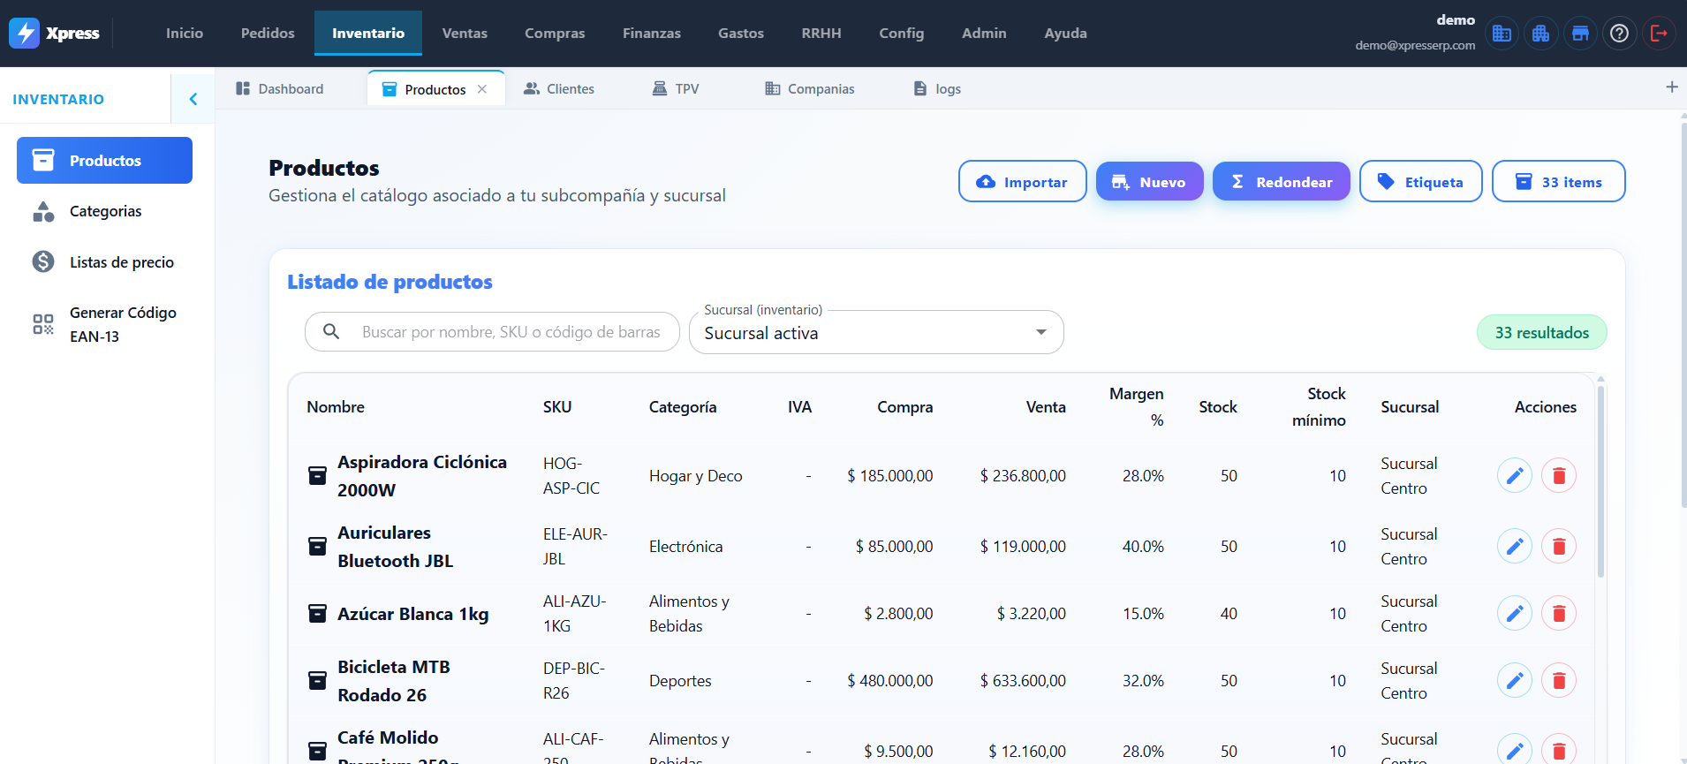Open the Ventas menu

tap(465, 34)
